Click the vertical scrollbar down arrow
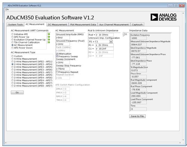The image size is (187, 147). pyautogui.click(x=183, y=140)
